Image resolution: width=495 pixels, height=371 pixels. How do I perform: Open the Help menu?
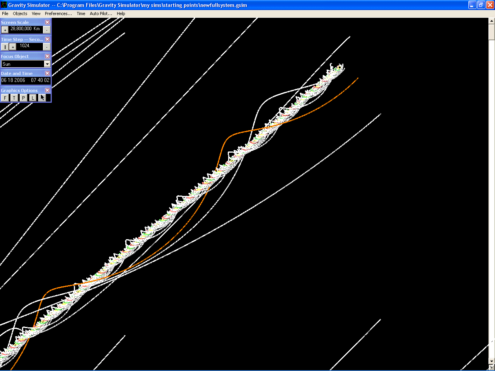click(x=121, y=14)
